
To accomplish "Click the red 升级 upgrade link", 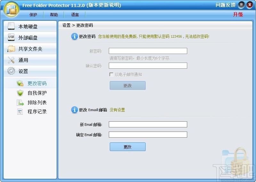I will coord(238,14).
